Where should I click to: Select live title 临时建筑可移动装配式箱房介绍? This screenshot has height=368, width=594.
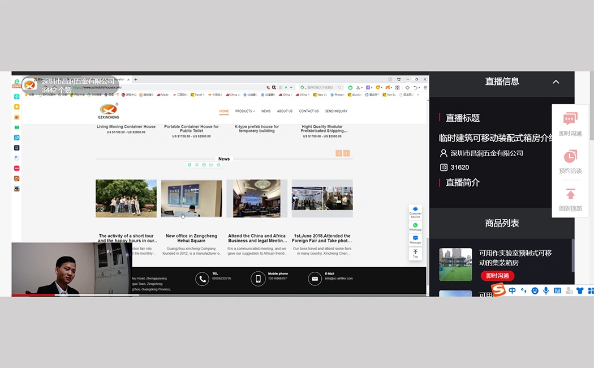click(495, 138)
